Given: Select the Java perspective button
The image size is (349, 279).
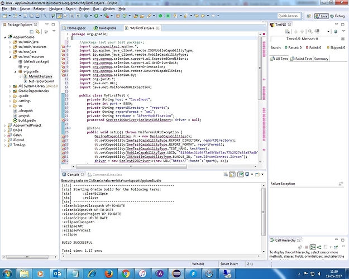Looking at the screenshot, I should pyautogui.click(x=322, y=16).
